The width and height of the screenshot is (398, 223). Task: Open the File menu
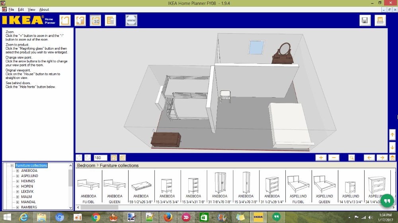coord(12,10)
